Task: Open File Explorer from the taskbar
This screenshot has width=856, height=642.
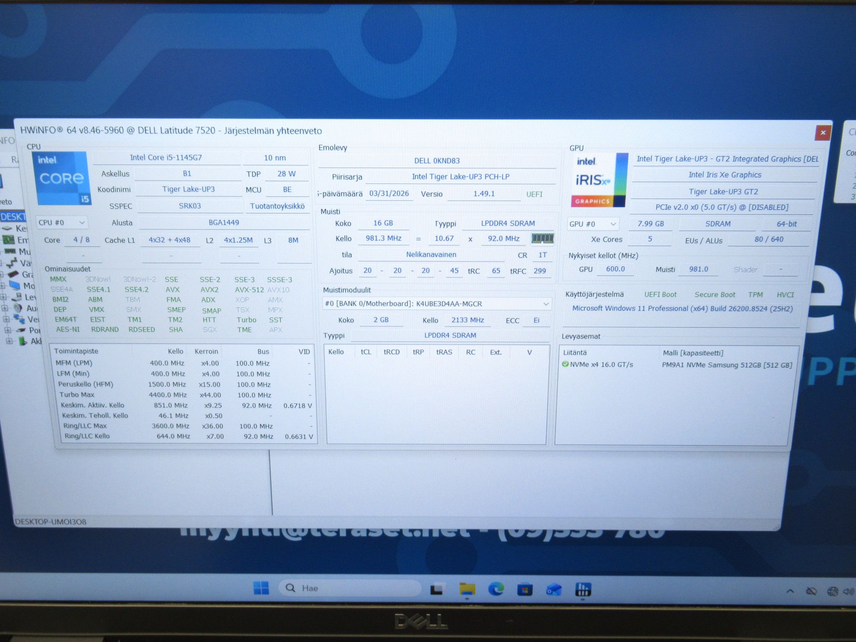Action: pyautogui.click(x=467, y=589)
